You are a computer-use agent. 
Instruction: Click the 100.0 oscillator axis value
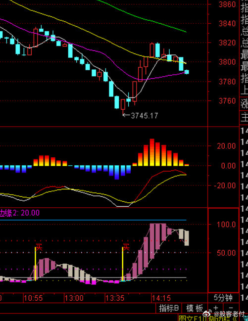[227, 225]
